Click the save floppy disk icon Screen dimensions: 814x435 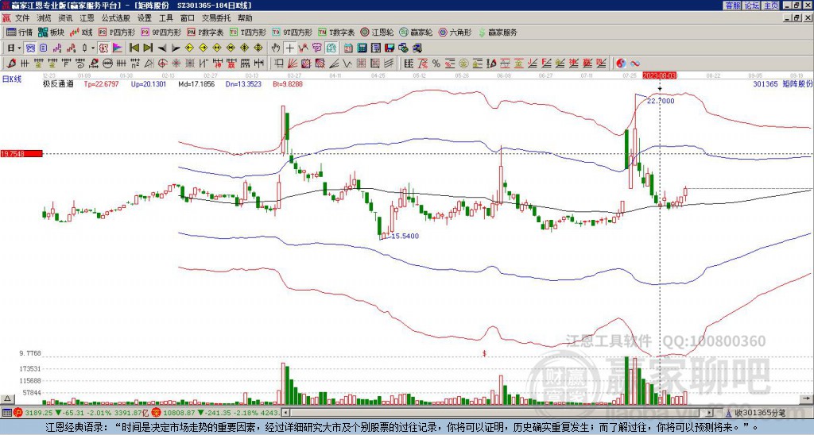tap(390, 48)
